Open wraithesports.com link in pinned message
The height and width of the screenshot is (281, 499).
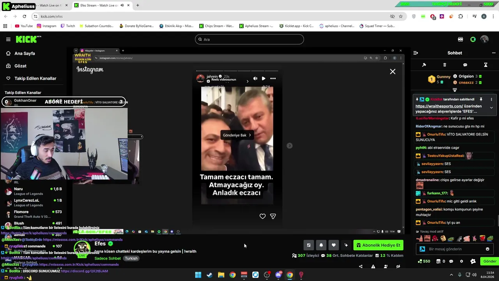click(439, 106)
